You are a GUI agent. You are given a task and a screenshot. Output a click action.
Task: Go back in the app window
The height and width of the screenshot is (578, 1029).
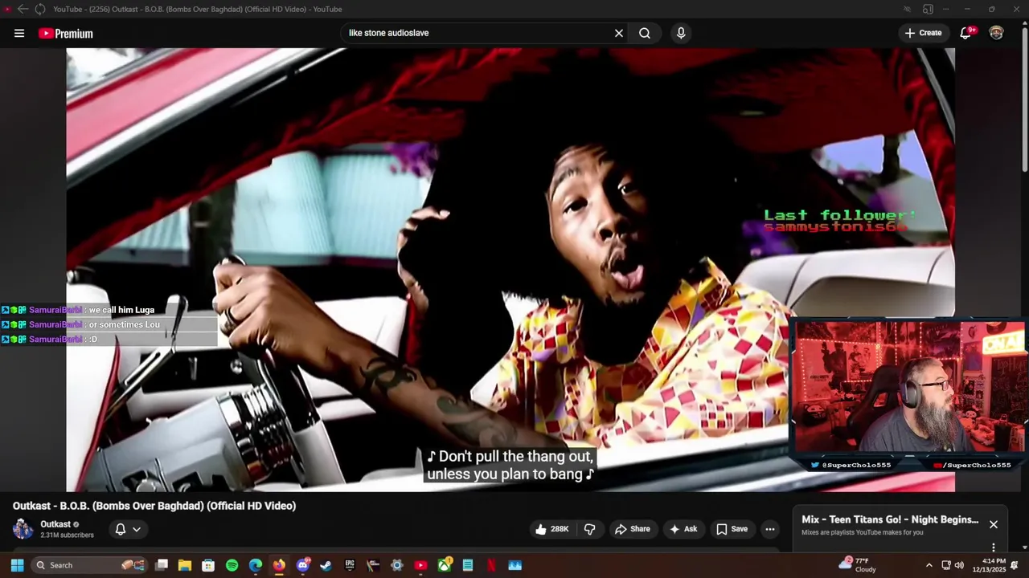23,9
